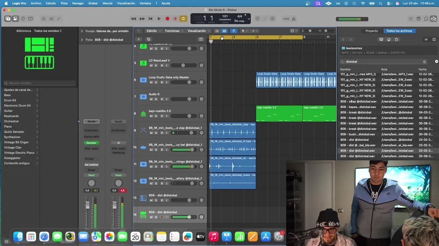Solo the Audio 6 track
This screenshot has height=246, width=439.
pos(156,99)
